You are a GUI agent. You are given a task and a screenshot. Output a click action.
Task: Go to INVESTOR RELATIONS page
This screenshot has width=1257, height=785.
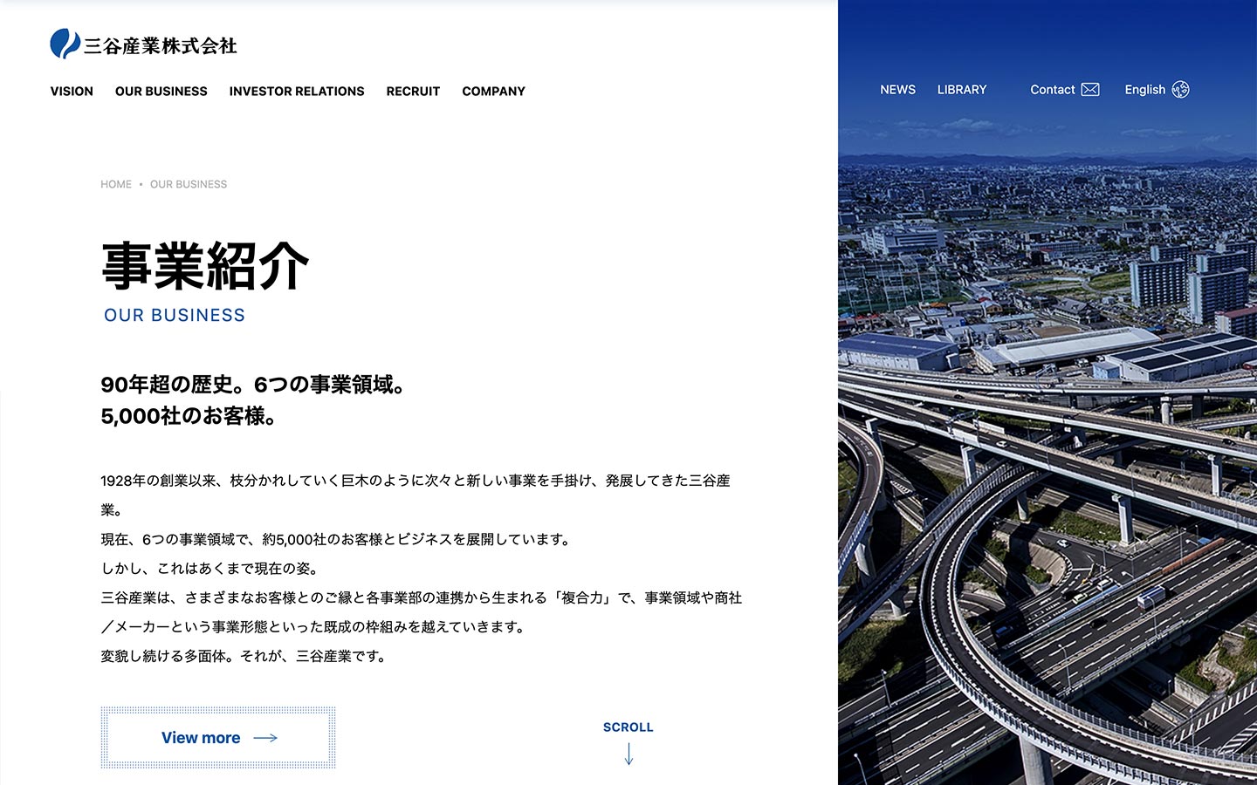tap(297, 92)
